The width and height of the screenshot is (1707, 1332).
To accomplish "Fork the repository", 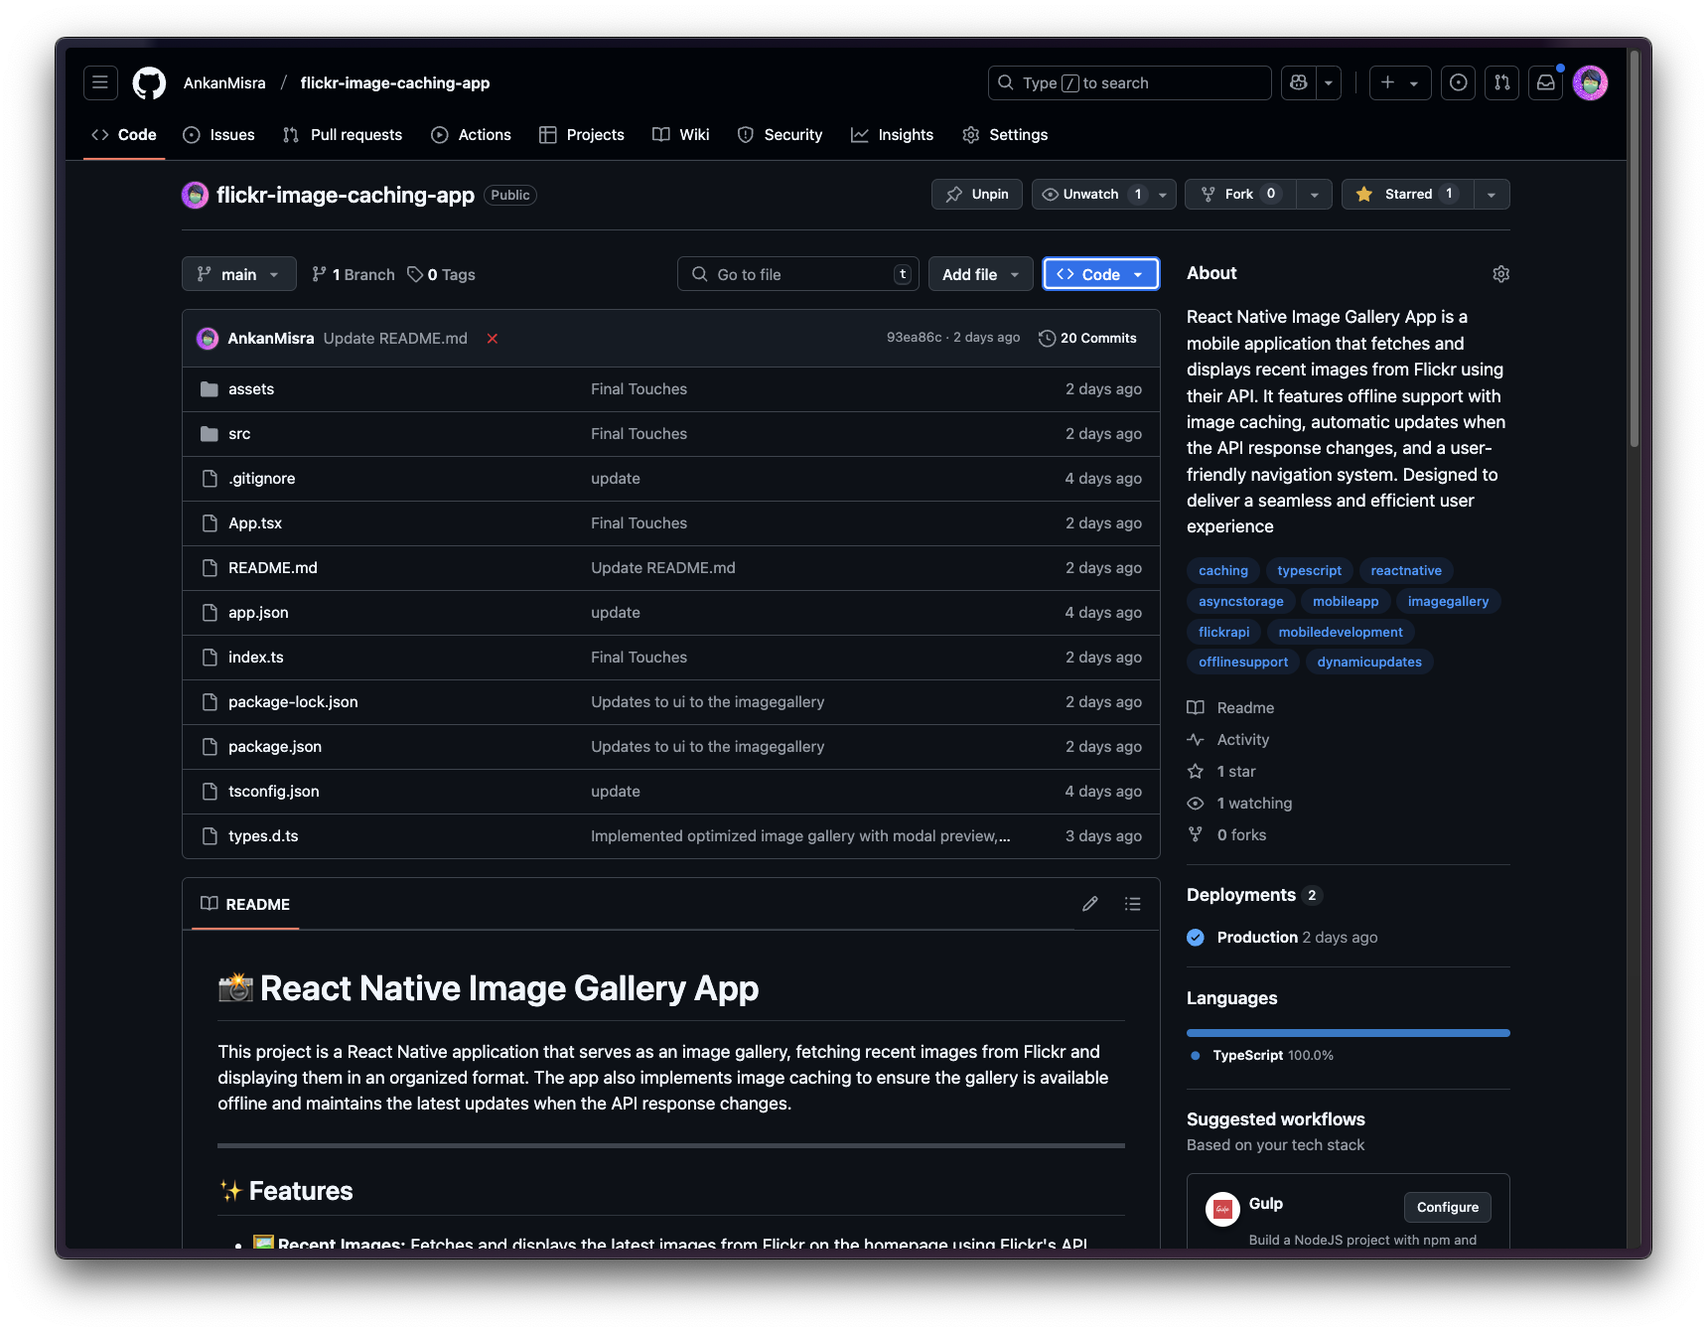I will (x=1240, y=194).
